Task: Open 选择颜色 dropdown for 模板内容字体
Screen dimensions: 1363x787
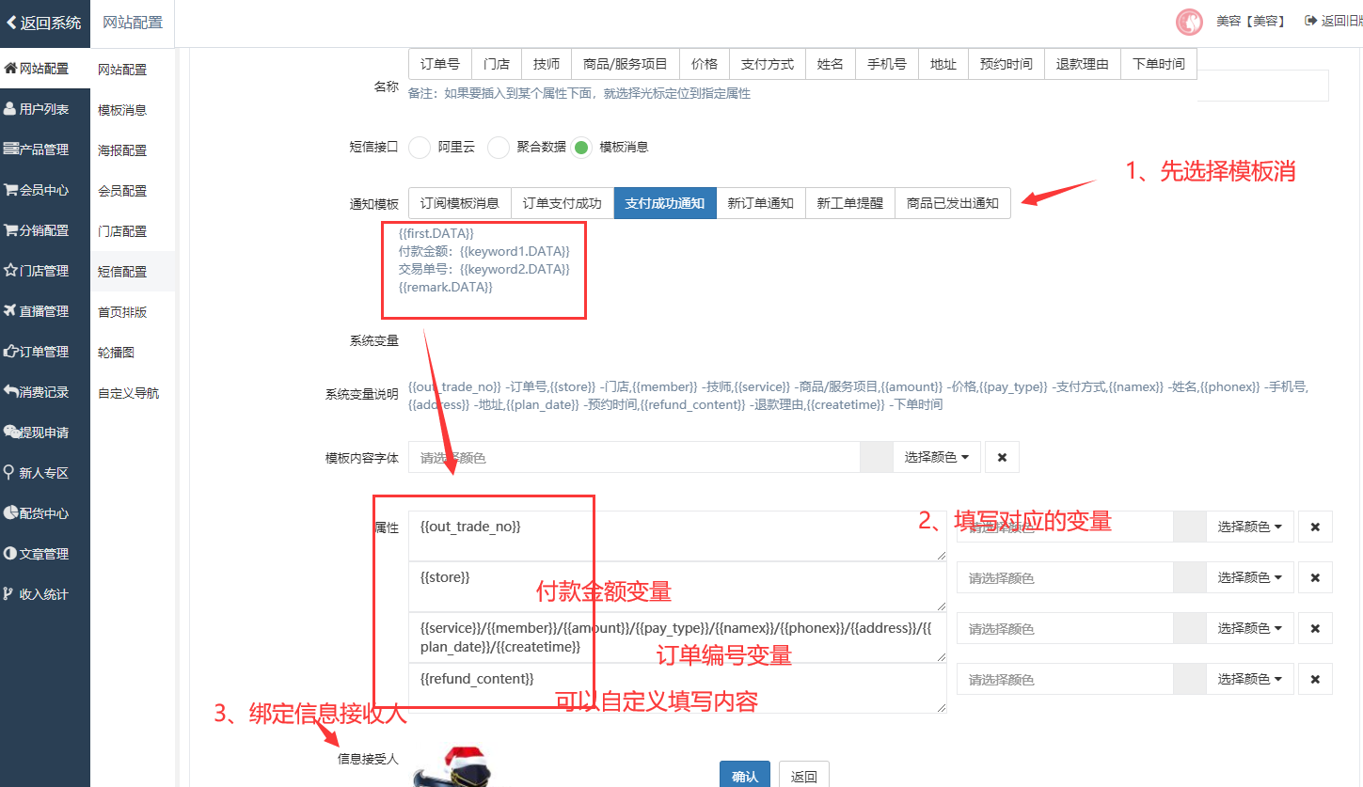Action: point(937,457)
